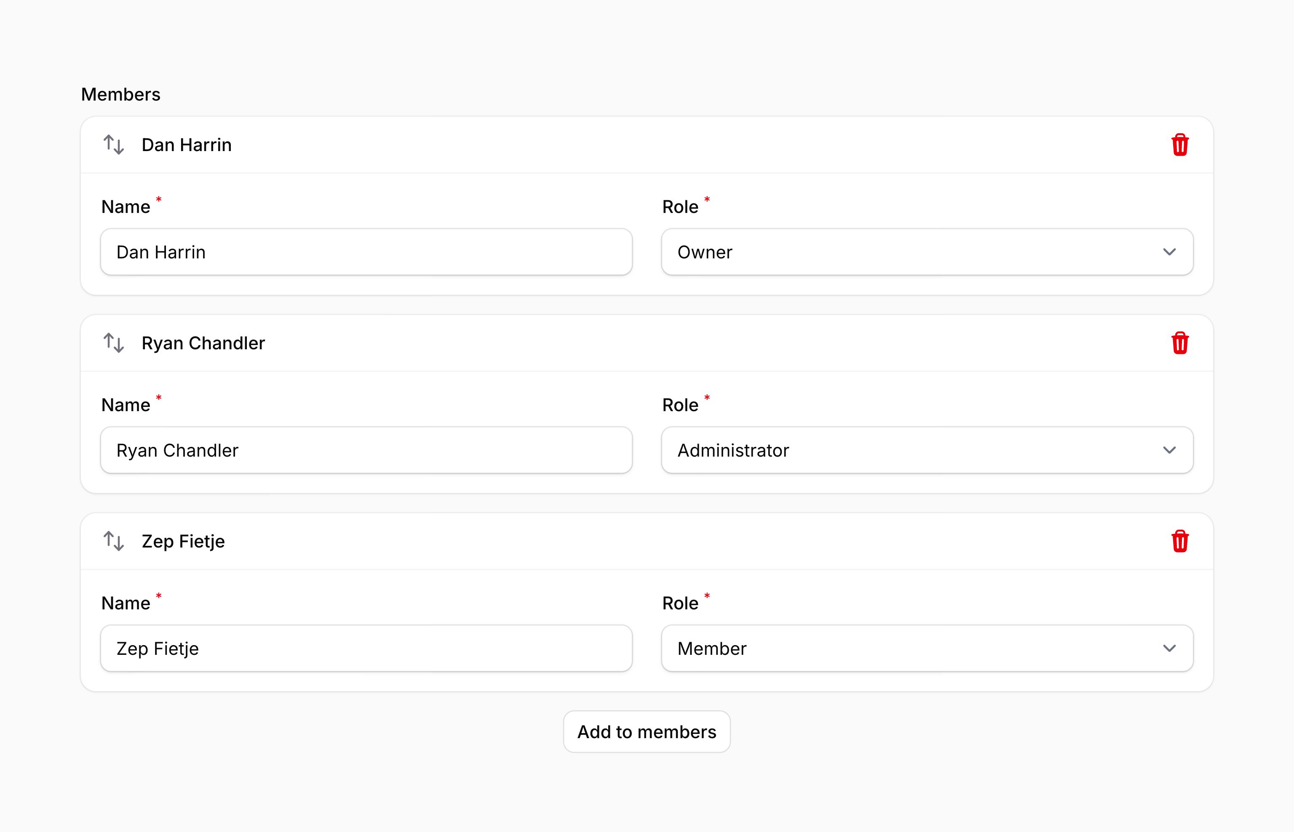The width and height of the screenshot is (1294, 832).
Task: Select the Zep Fietje name text box
Action: (x=366, y=649)
